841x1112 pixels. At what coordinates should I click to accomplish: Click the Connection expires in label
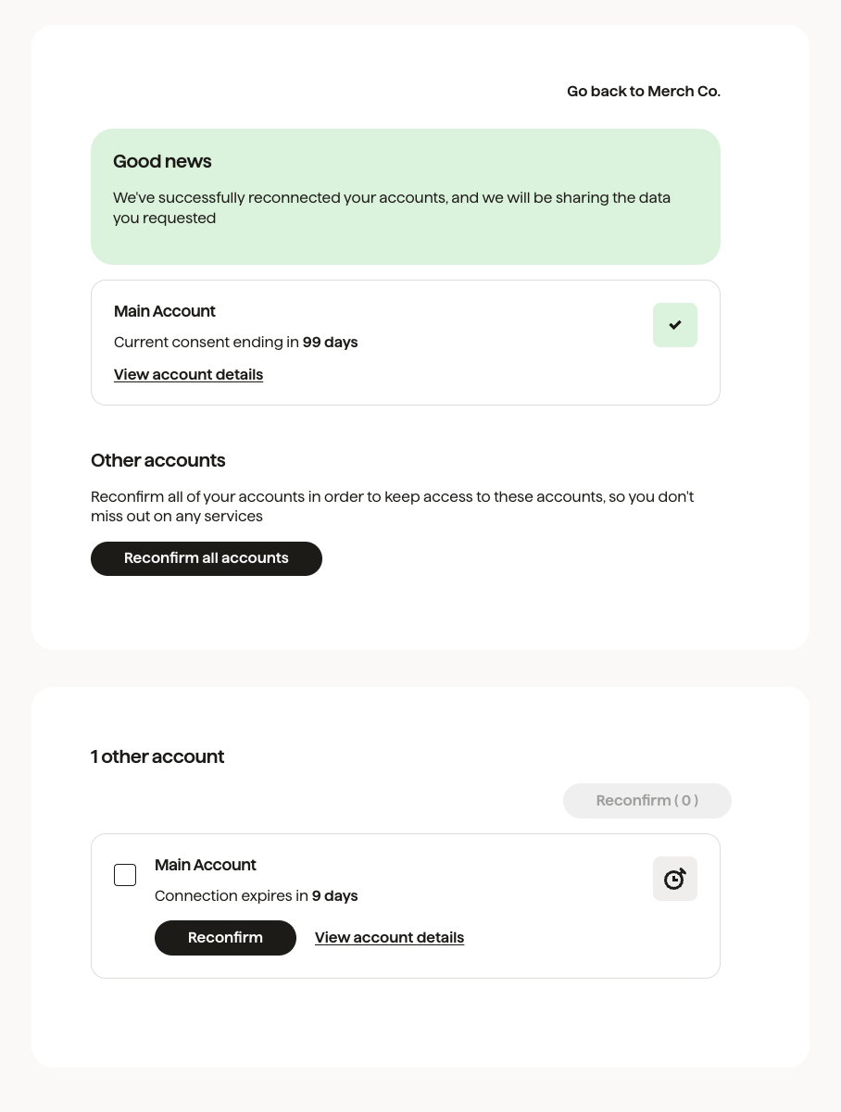click(232, 896)
